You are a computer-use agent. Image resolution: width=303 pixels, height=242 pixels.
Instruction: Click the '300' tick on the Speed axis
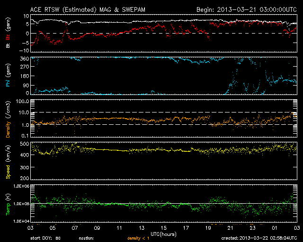coord(25,167)
